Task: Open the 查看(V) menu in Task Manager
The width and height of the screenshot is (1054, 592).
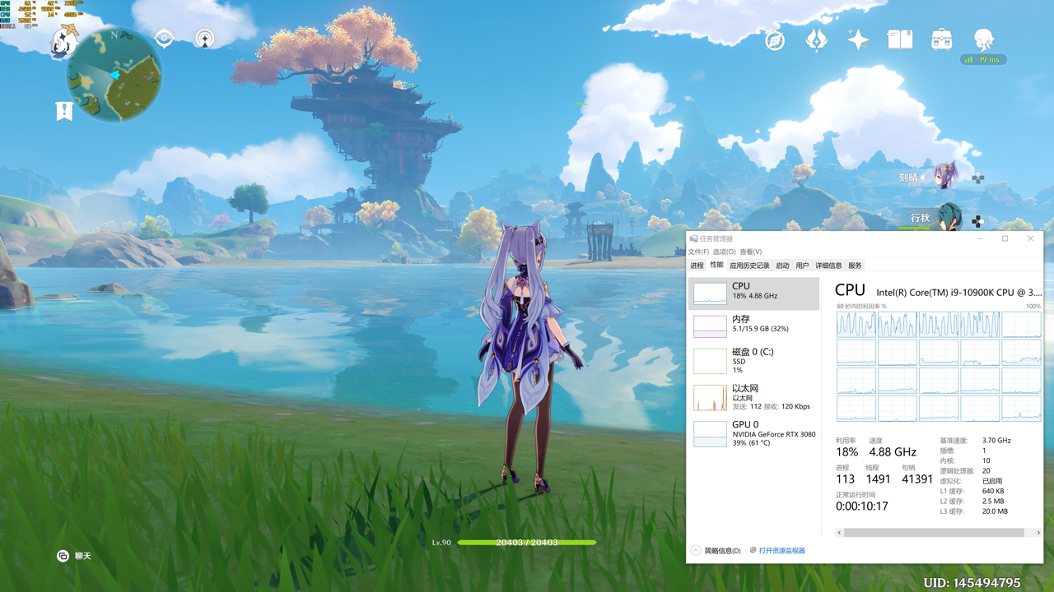Action: [751, 252]
